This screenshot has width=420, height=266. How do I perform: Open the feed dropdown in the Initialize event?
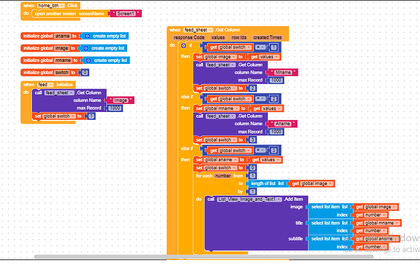[x=44, y=85]
